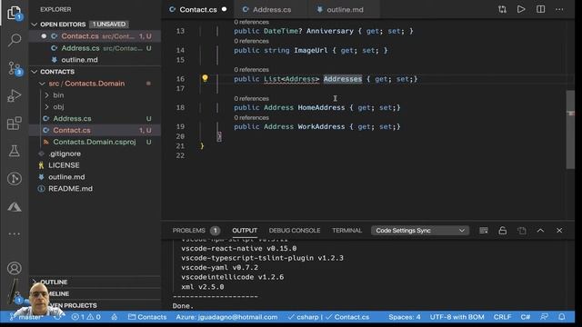This screenshot has width=582, height=327.
Task: Click the unsaved dot on Contact.cs tab
Action: (x=225, y=9)
